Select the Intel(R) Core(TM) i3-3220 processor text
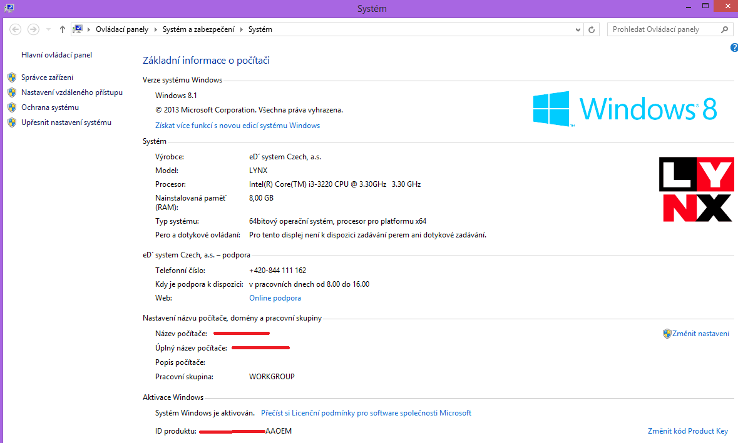This screenshot has width=738, height=443. pos(335,184)
